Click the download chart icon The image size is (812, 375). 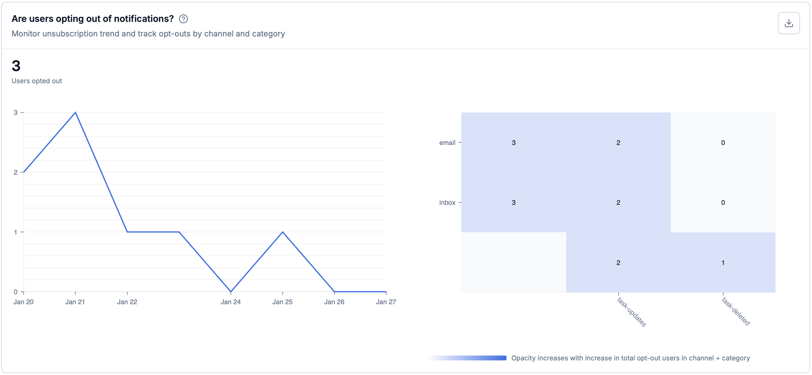pos(788,23)
